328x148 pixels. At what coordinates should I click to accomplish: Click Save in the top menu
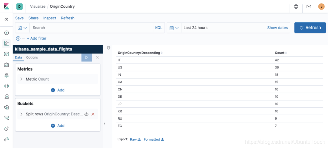(20, 18)
